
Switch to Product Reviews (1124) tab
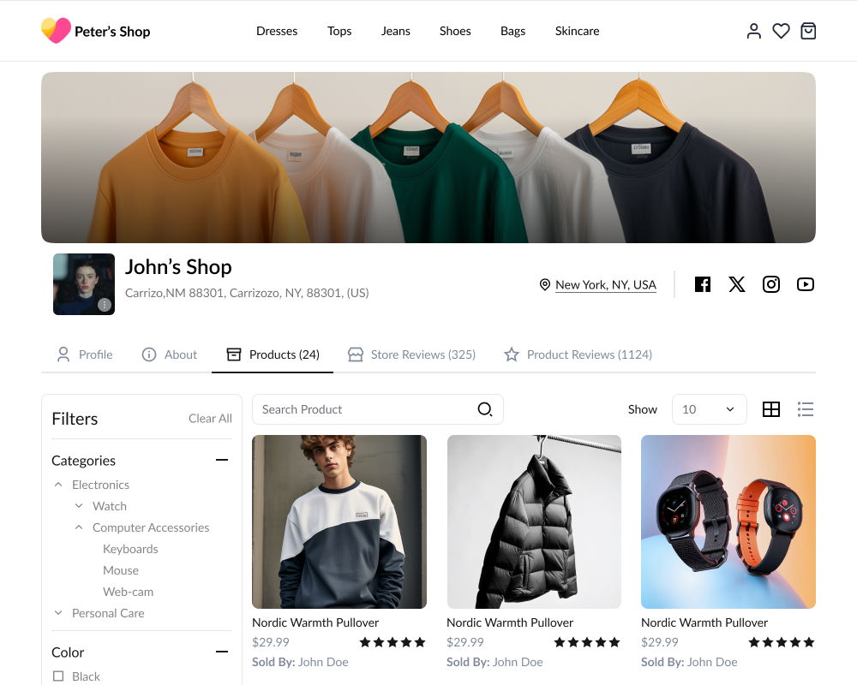pos(578,354)
